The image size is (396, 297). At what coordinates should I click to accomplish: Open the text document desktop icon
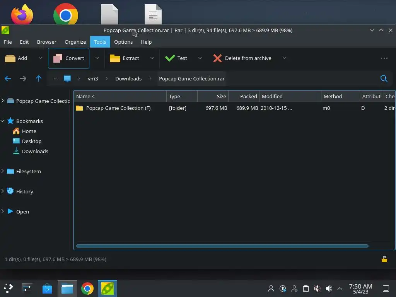(153, 14)
